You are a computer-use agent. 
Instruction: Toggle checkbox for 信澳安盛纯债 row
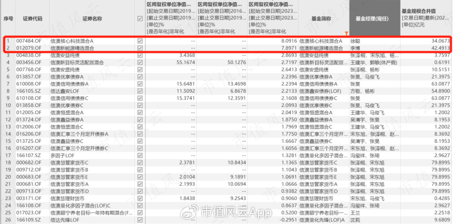(140, 70)
